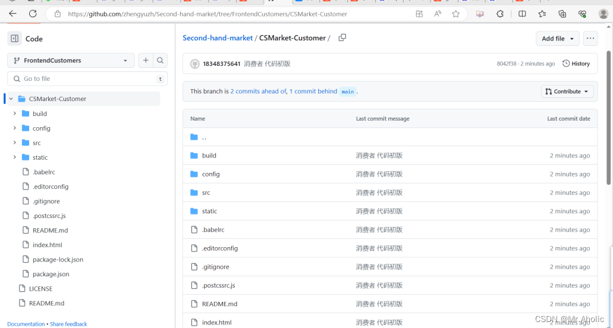Viewport: 613px width, 328px height.
Task: Open split screen view icon
Action: click(x=522, y=14)
